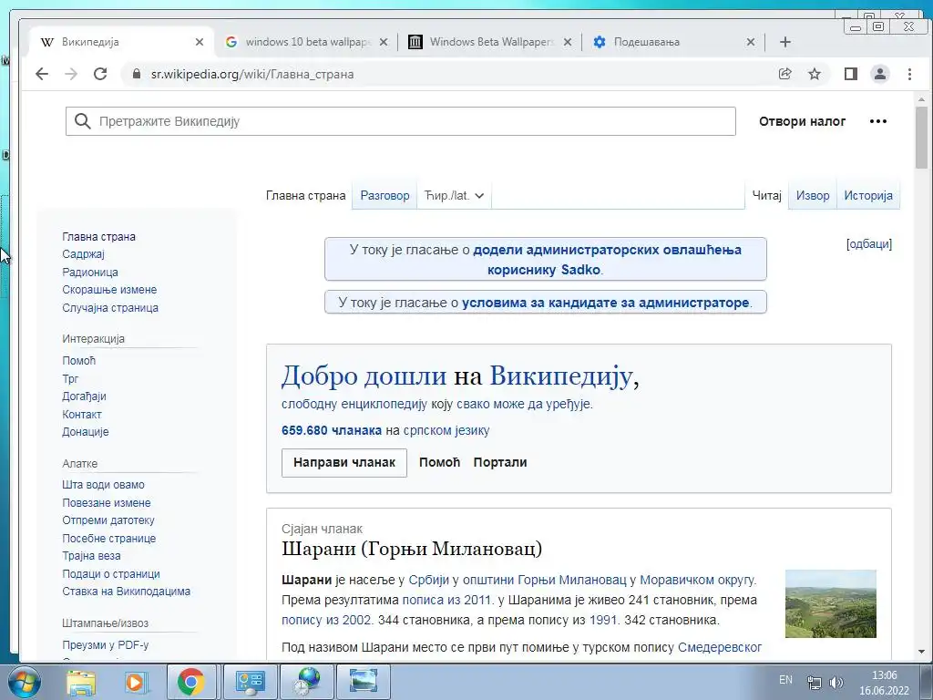Open sidebar link Трг
Viewport: 933px width, 700px height.
pyautogui.click(x=70, y=378)
